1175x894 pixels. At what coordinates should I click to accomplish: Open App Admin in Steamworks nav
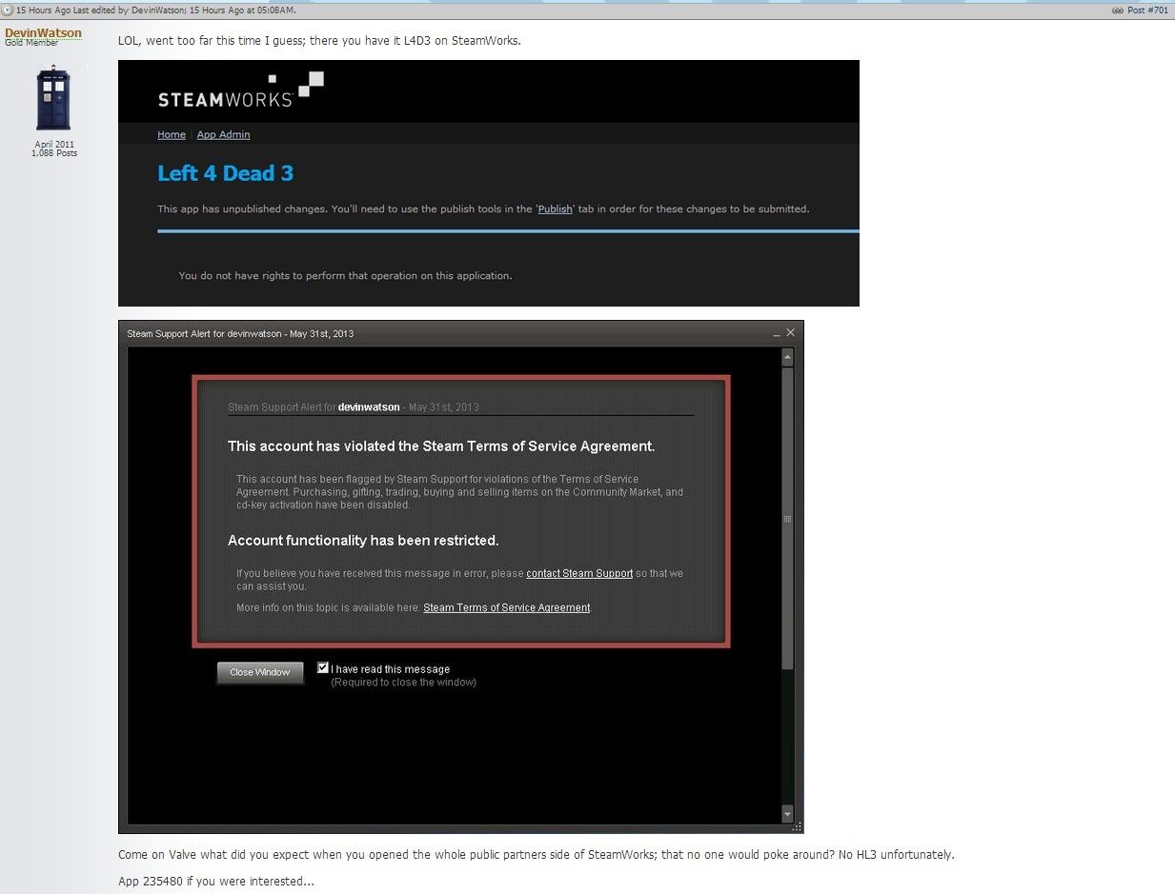tap(223, 134)
